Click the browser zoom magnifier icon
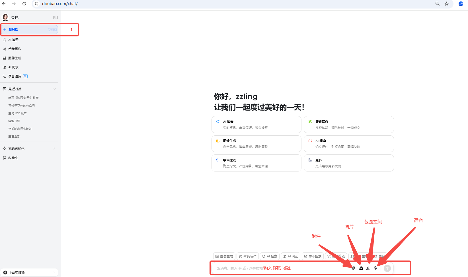Image resolution: width=468 pixels, height=277 pixels. (438, 4)
